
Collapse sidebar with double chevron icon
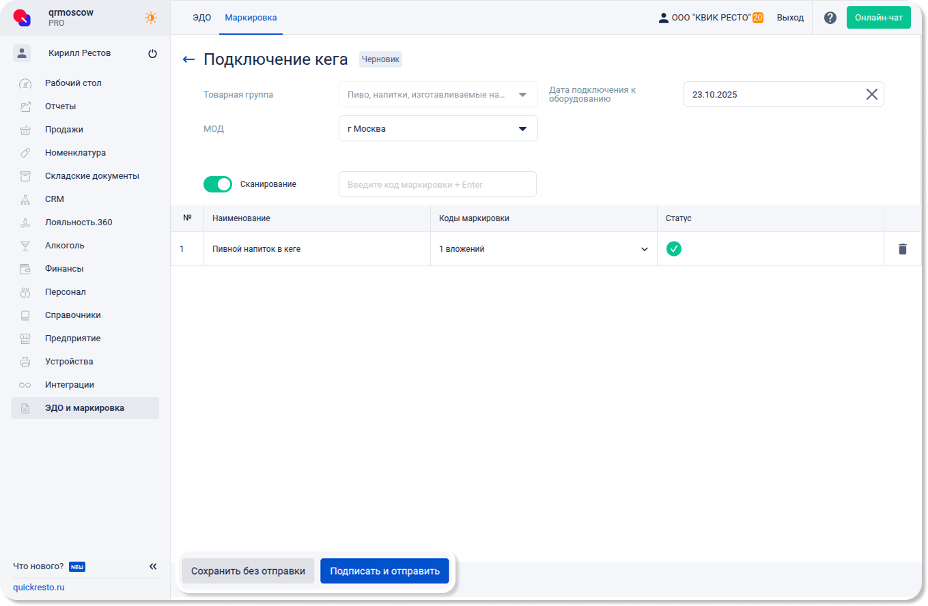tap(153, 566)
